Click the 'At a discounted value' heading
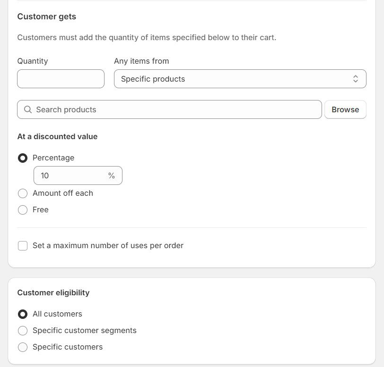This screenshot has width=384, height=367. 57,136
